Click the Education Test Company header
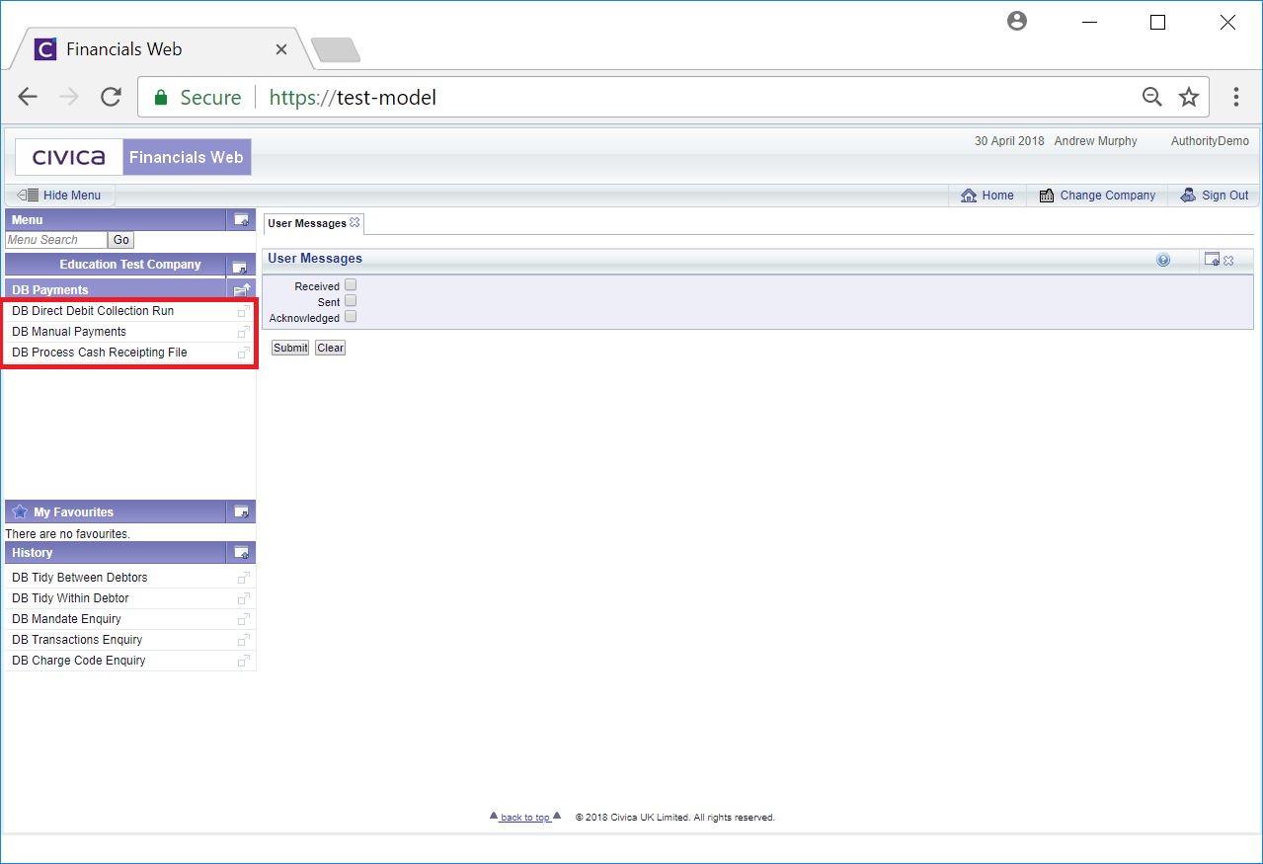The height and width of the screenshot is (864, 1263). 129,265
